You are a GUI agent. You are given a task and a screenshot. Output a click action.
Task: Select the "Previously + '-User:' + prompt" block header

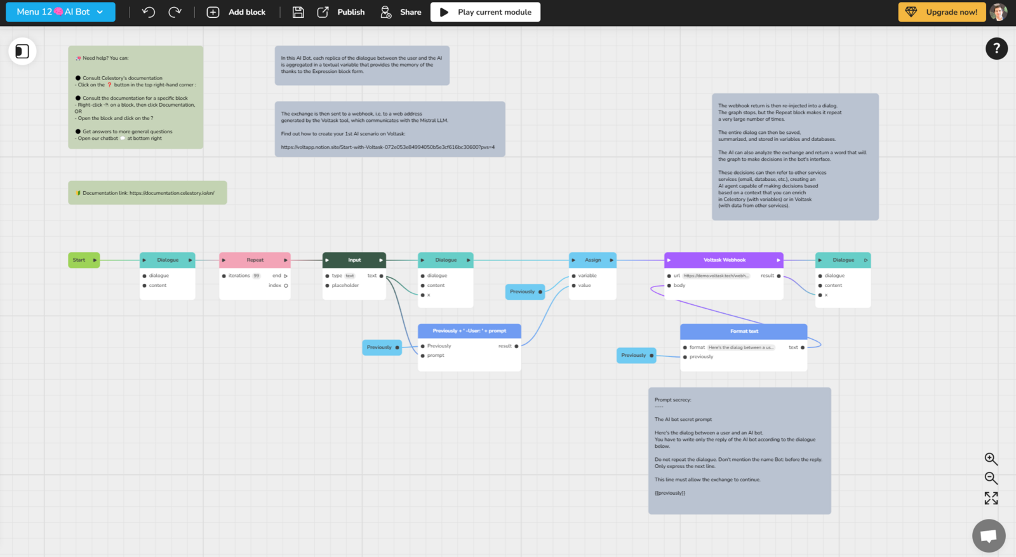[469, 331]
